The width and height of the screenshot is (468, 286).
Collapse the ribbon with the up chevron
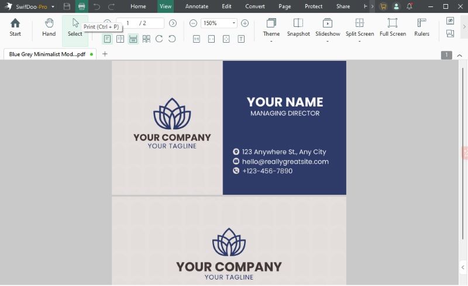coord(460,55)
